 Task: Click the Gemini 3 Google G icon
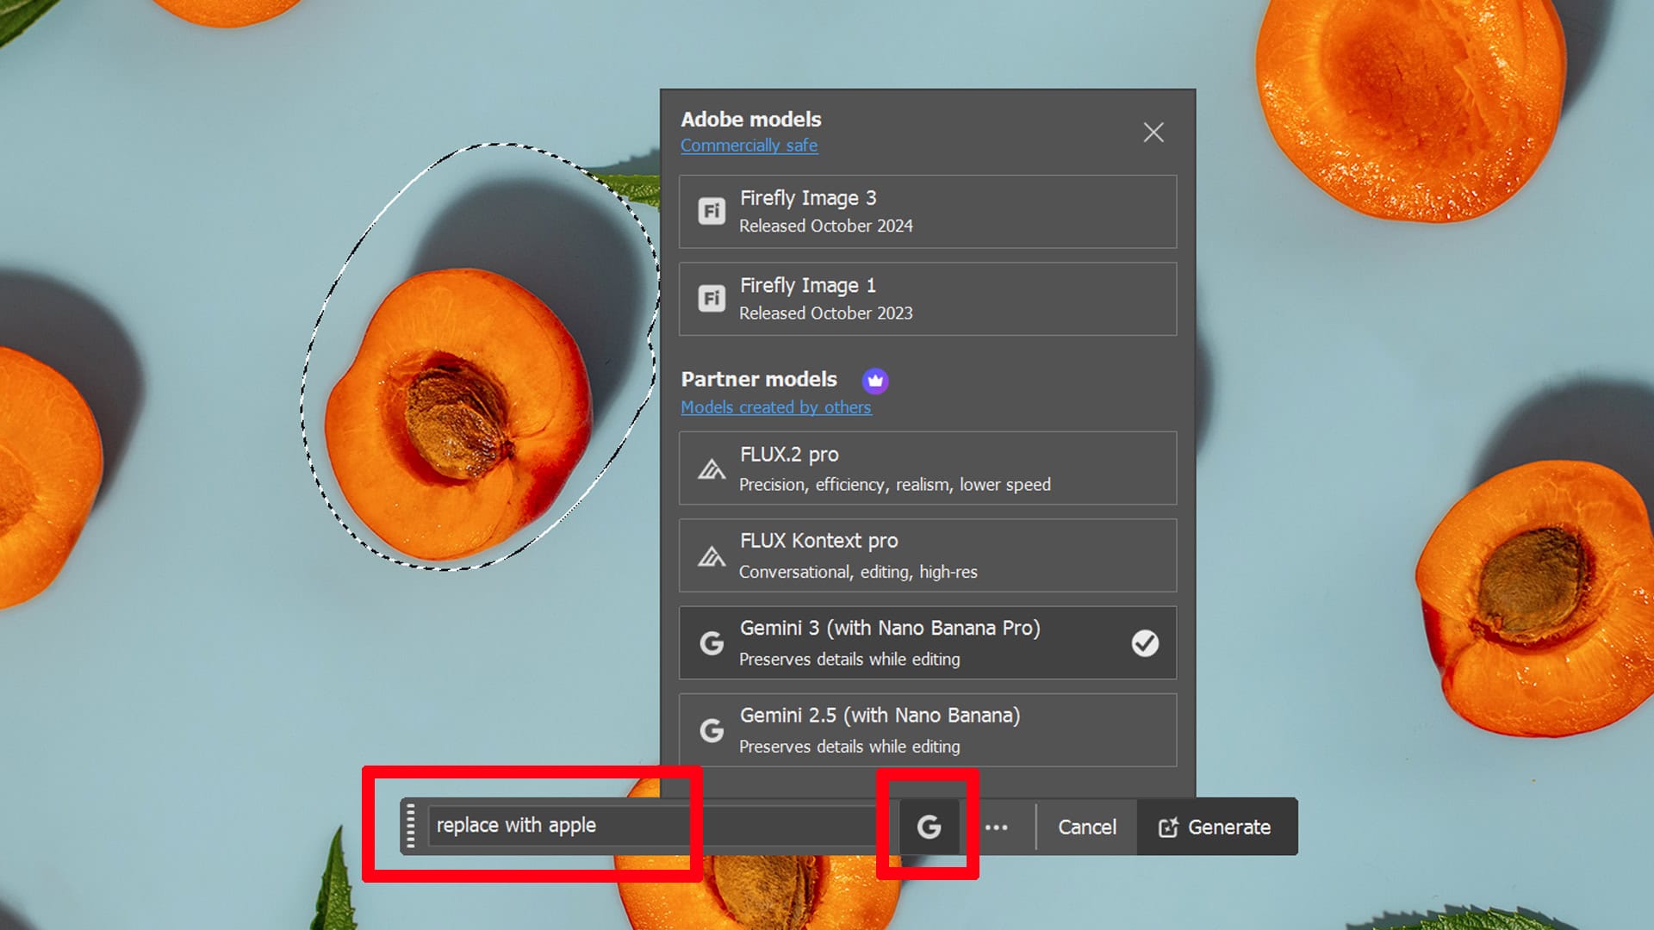[712, 643]
